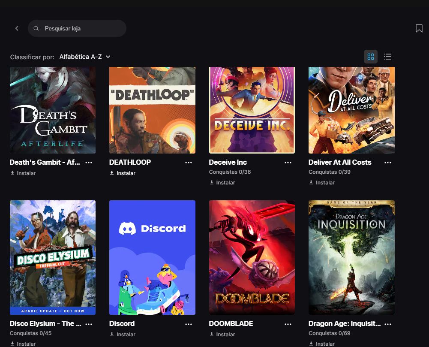Open Deliver At All Costs options menu
429x347 pixels.
[x=388, y=163]
